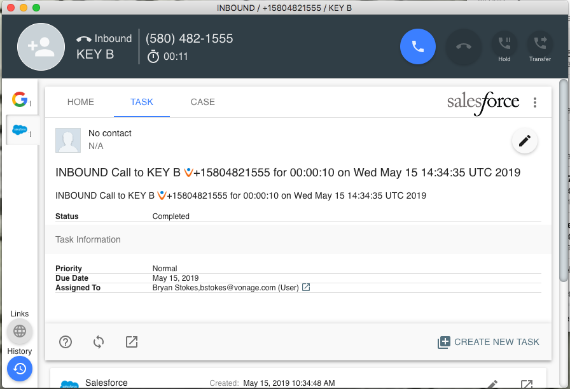Put the call on Hold

click(x=504, y=47)
